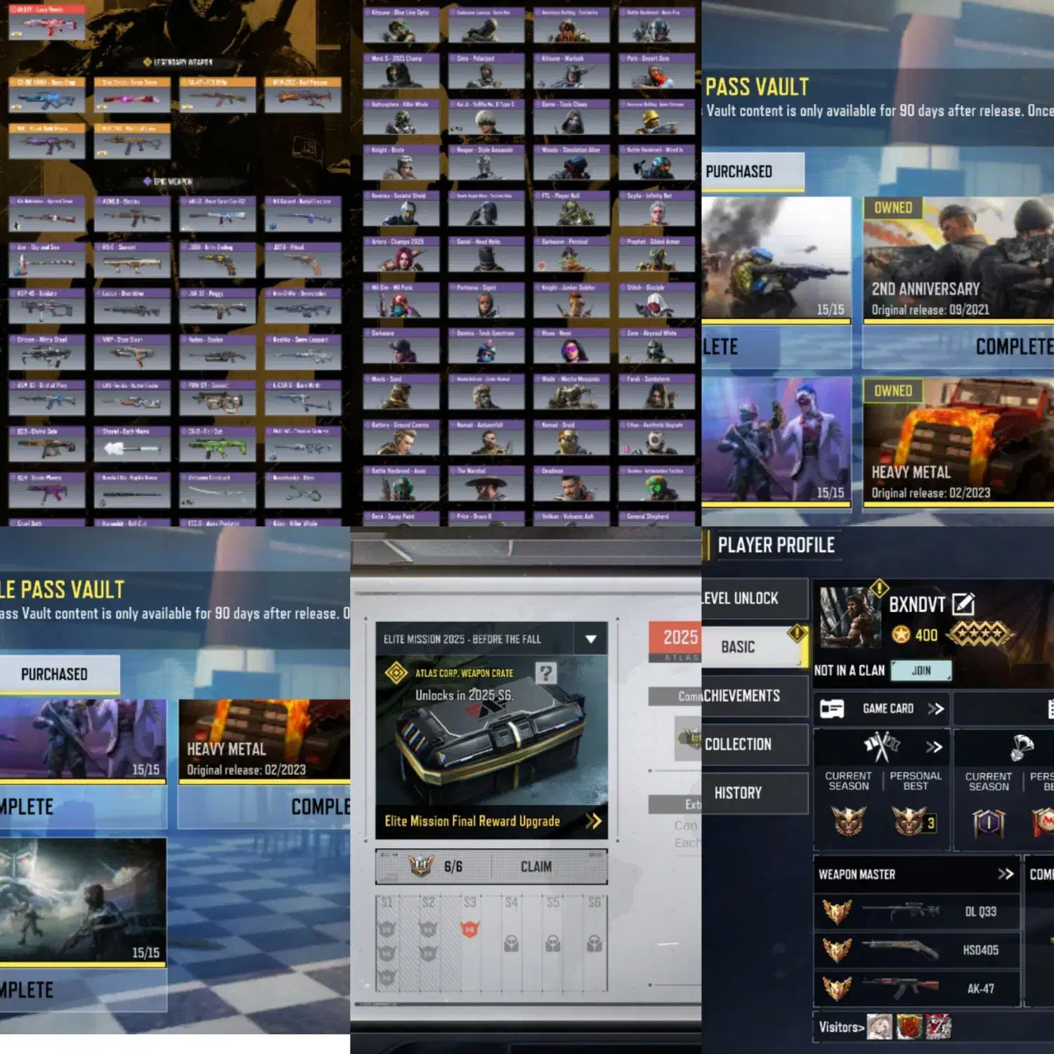The width and height of the screenshot is (1054, 1054).
Task: Select the parachute battle royale rank icon
Action: tap(1021, 748)
